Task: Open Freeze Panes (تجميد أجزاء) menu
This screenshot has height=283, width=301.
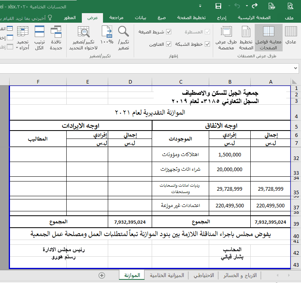Action: tap(23, 37)
